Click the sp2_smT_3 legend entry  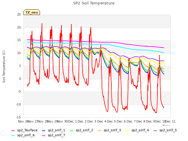click(109, 130)
